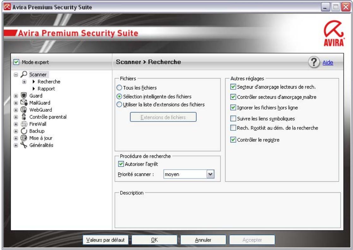Click the WebGuard globe icon
353x250 pixels.
point(24,110)
